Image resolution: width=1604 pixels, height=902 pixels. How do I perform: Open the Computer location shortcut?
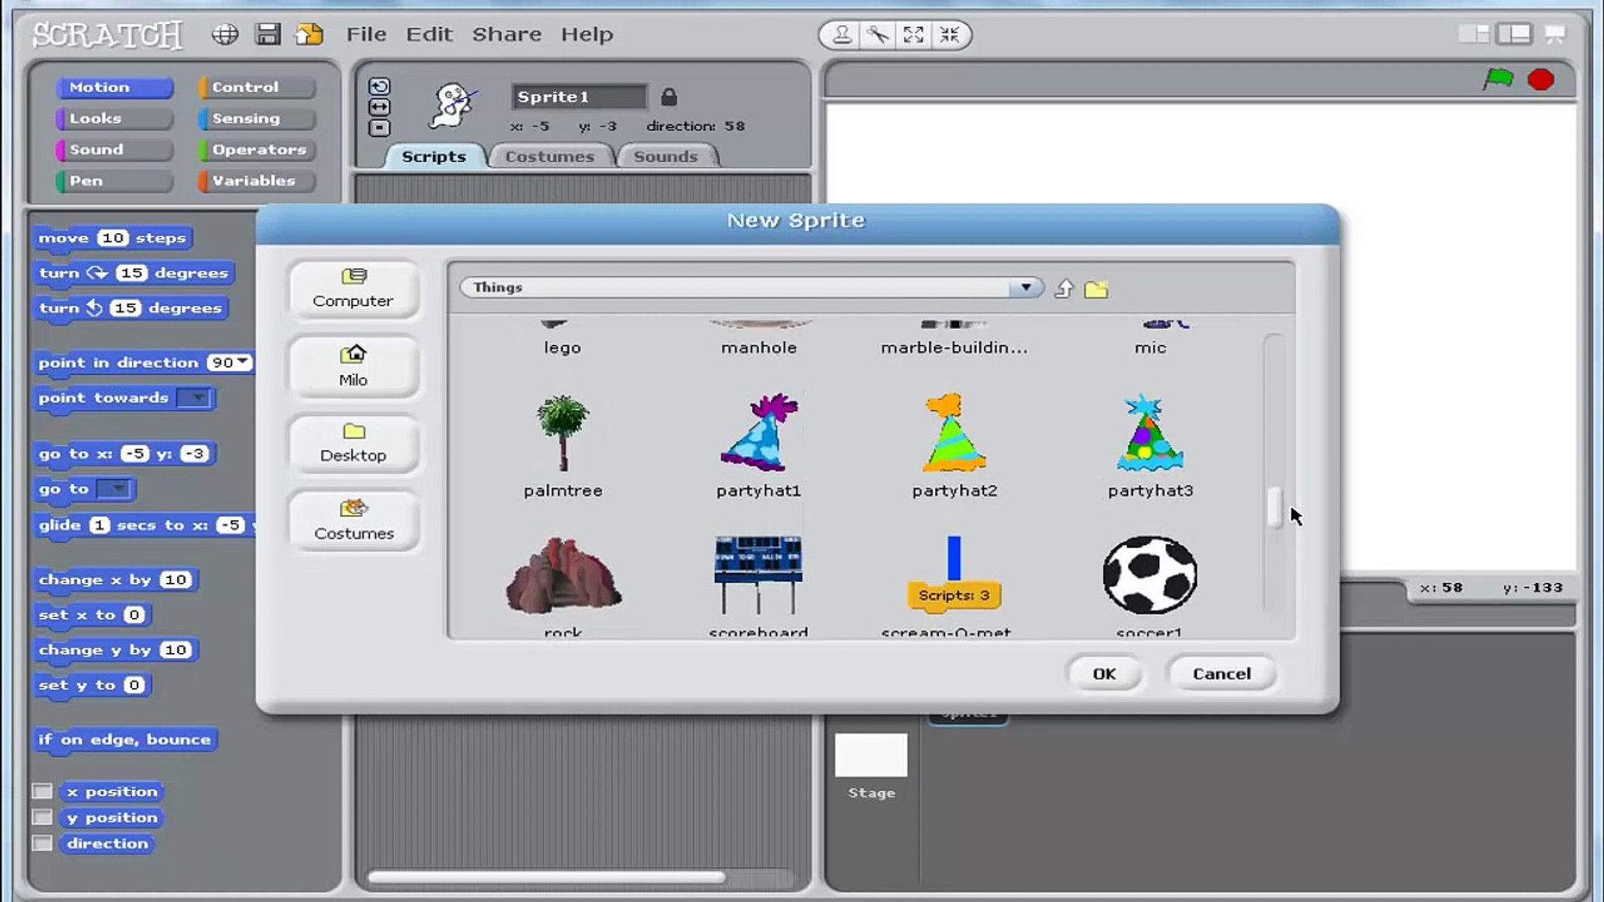[x=353, y=289]
